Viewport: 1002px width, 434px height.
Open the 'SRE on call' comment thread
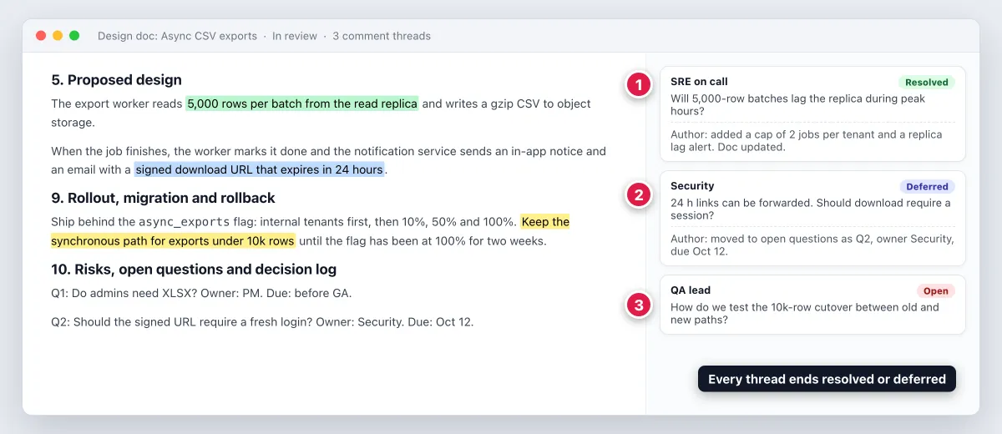[812, 114]
